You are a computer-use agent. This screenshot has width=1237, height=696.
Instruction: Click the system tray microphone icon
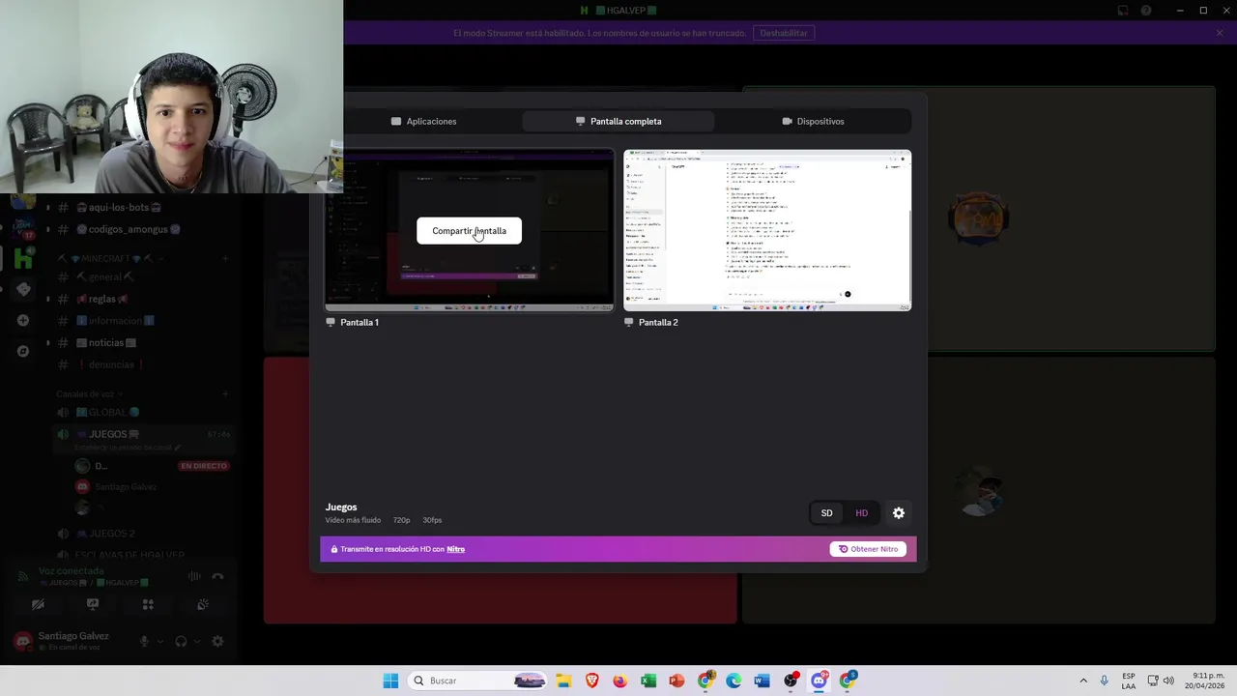click(x=1104, y=681)
